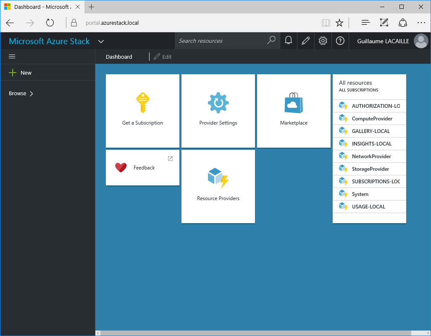Open the Get a Subscription key tile
This screenshot has width=431, height=336.
tap(142, 111)
